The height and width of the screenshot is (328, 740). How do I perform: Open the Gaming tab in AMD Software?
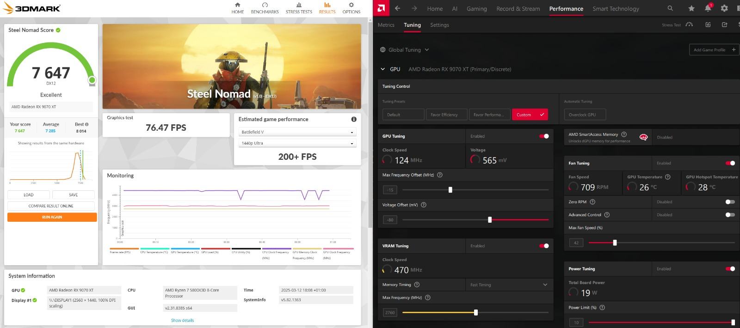point(476,8)
